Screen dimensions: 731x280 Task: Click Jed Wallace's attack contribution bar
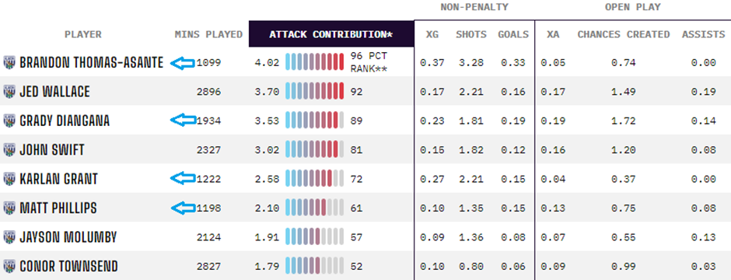point(314,92)
